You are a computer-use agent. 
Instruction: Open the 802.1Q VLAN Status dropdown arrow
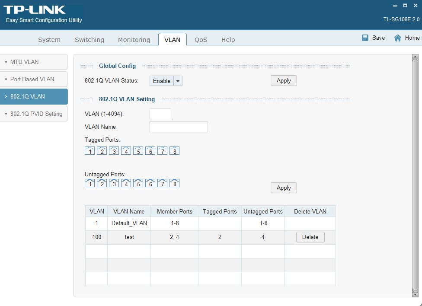(178, 81)
